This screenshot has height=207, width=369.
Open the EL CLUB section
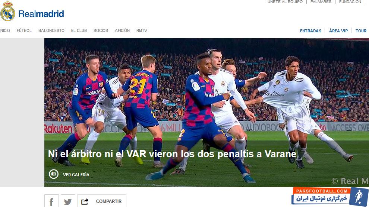click(x=79, y=30)
